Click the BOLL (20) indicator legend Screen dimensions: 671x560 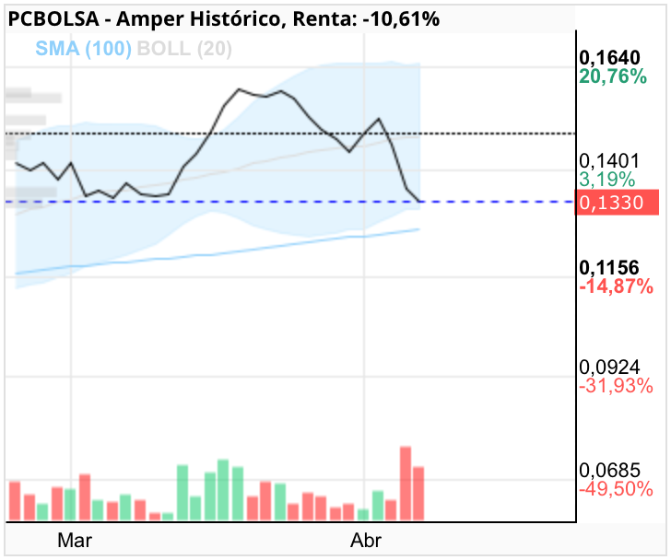(x=184, y=49)
